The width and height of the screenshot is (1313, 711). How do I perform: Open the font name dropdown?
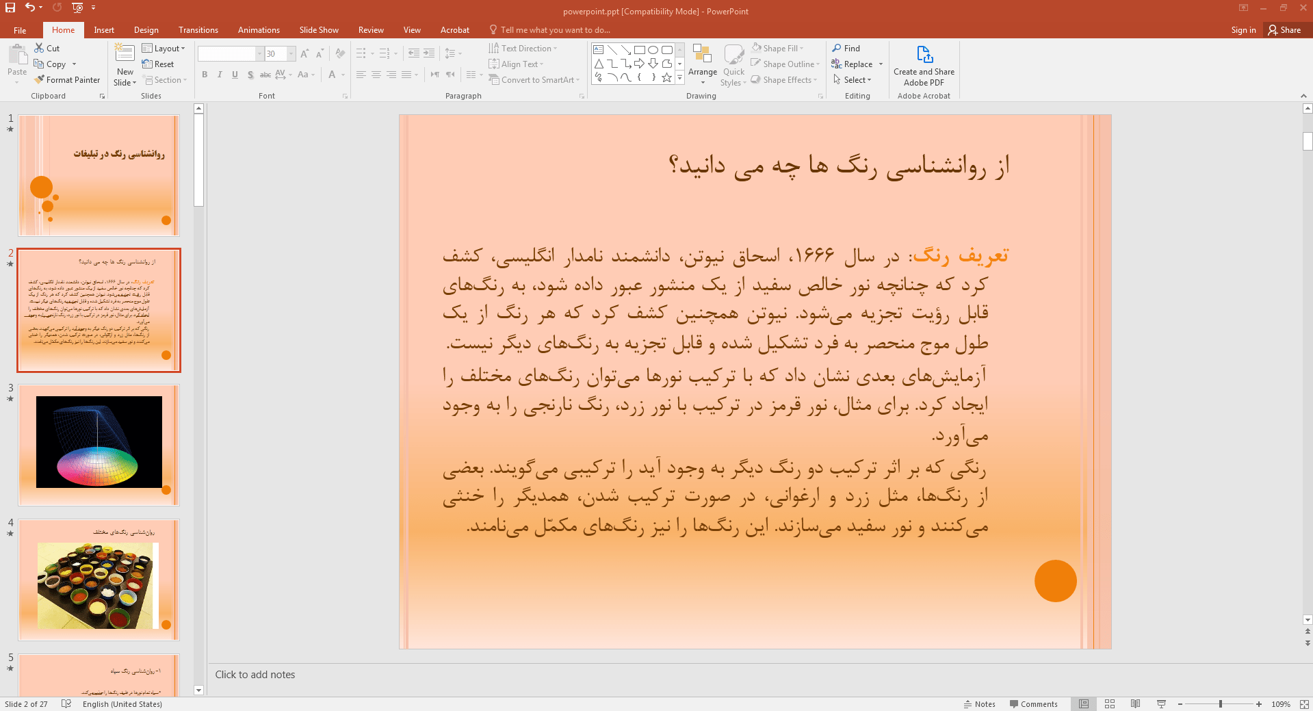(260, 53)
